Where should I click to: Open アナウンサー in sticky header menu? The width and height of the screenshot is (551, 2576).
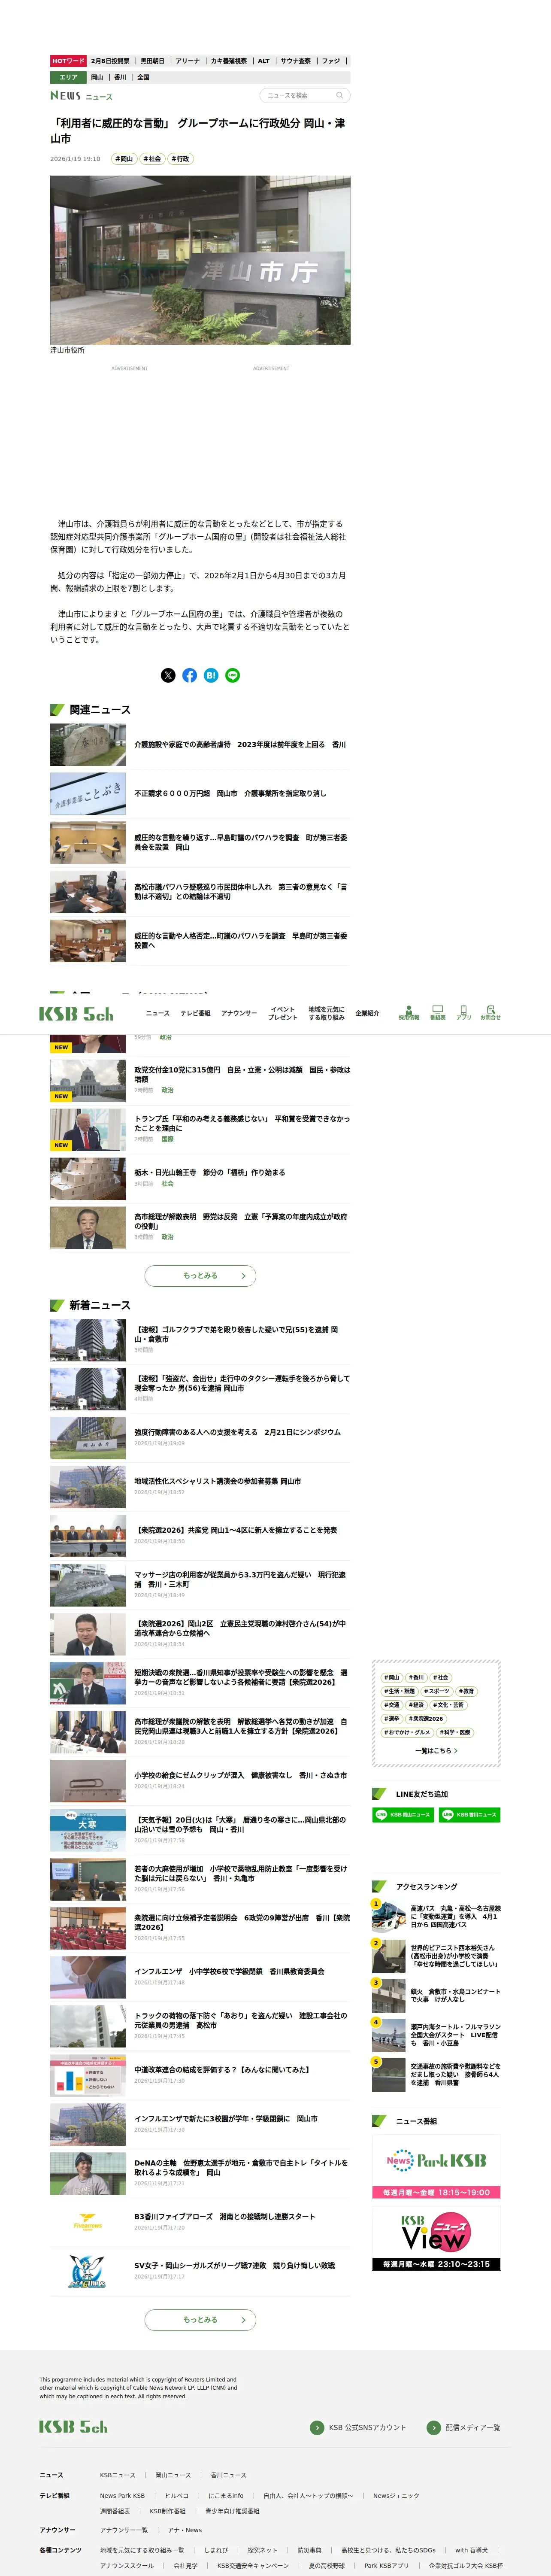tap(239, 1013)
